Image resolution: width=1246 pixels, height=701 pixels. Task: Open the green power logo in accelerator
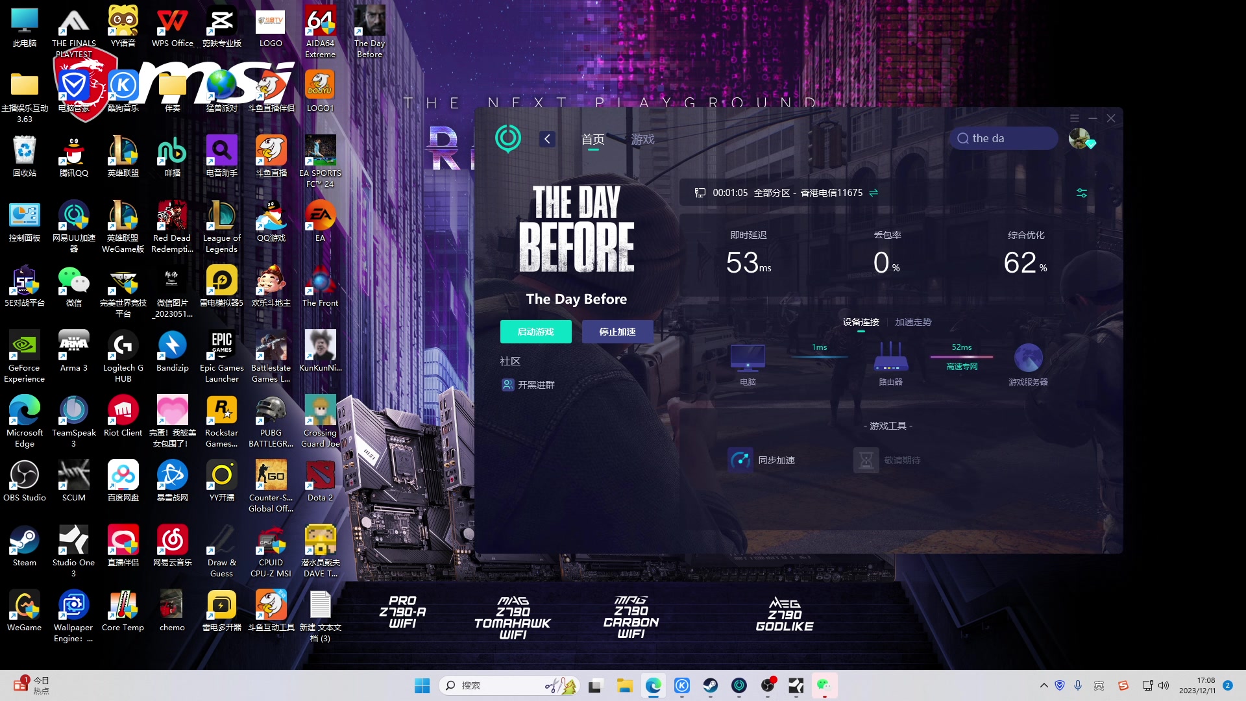coord(508,138)
